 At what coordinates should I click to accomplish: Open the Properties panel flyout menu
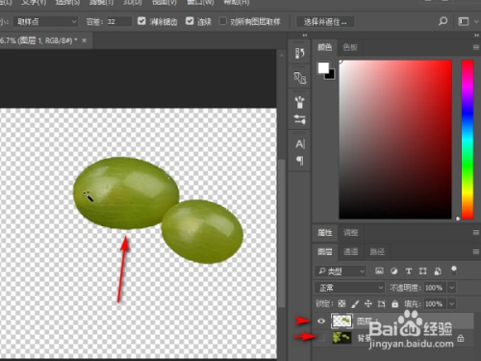point(476,232)
